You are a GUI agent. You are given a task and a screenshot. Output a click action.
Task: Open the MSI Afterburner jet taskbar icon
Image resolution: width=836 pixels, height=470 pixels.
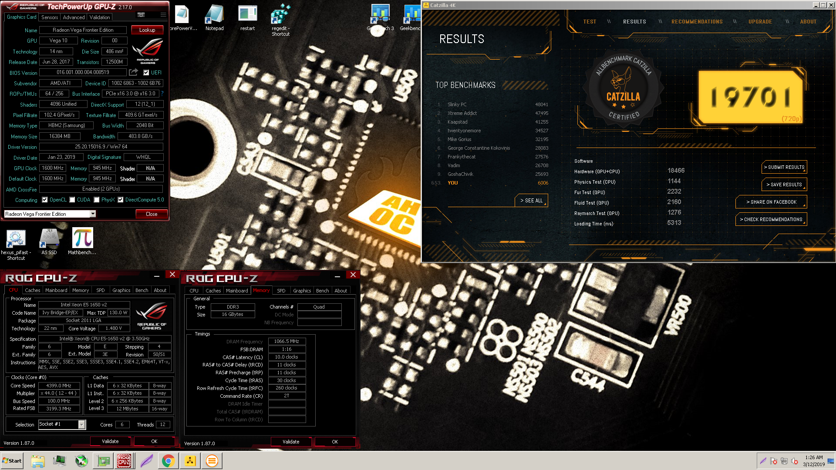point(81,461)
